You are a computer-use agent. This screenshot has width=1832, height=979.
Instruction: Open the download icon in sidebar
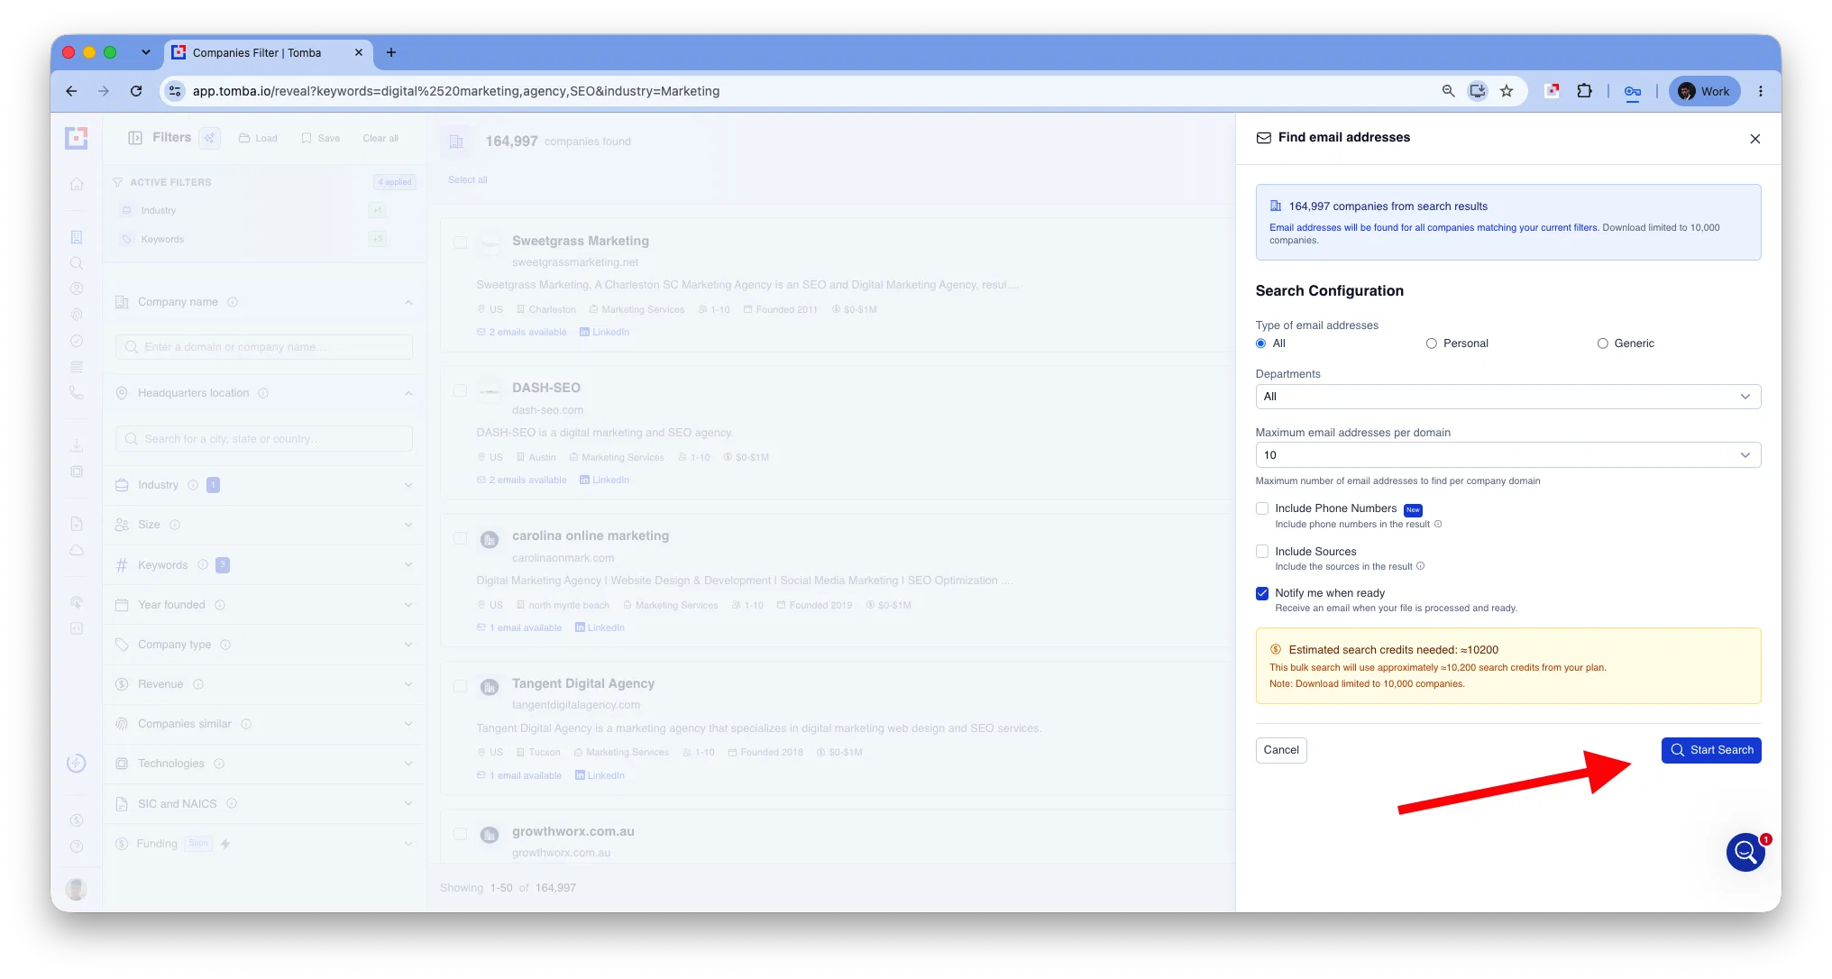click(77, 445)
